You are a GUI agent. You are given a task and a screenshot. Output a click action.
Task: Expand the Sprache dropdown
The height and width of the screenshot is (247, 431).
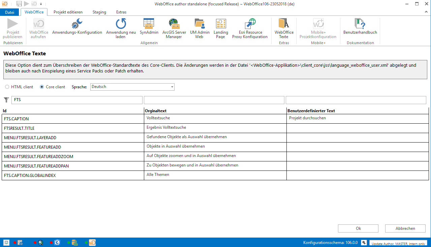pos(172,87)
